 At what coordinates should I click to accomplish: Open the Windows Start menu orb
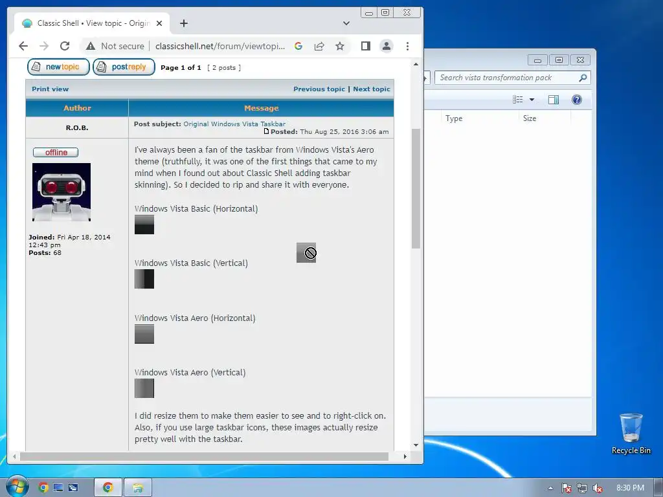[17, 486]
